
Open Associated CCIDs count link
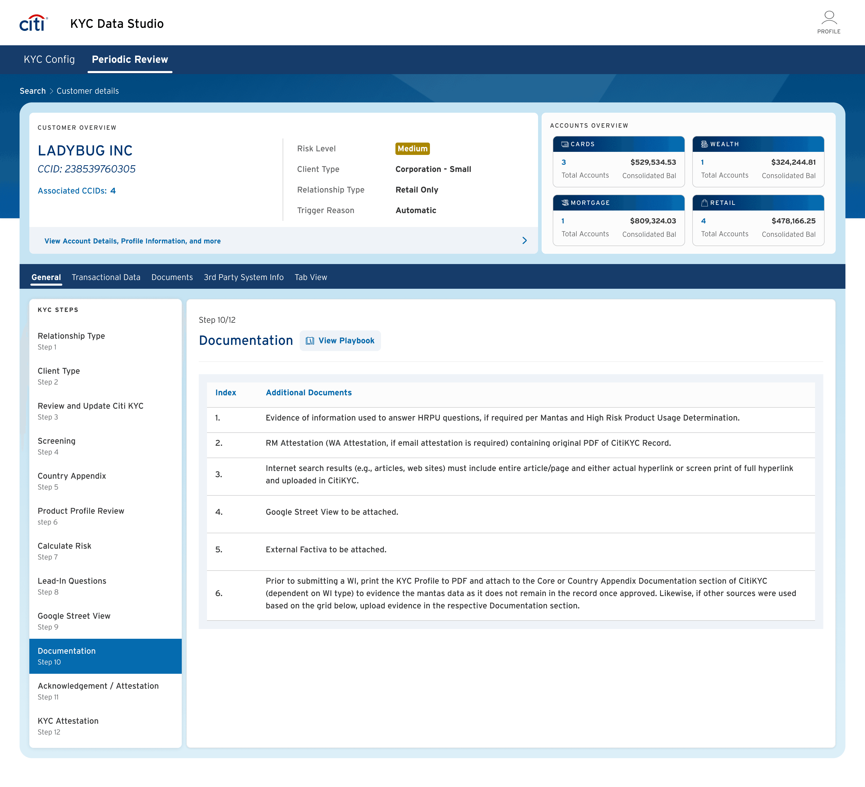point(113,191)
